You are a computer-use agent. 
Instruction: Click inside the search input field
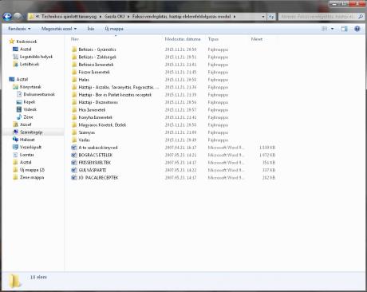click(x=318, y=17)
